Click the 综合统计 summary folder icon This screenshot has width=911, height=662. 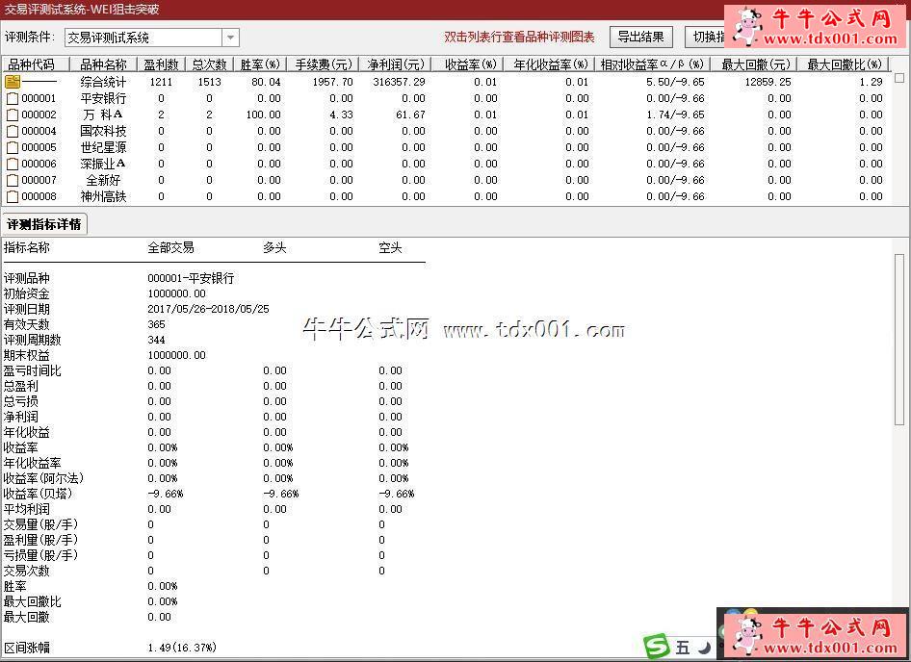(x=13, y=82)
